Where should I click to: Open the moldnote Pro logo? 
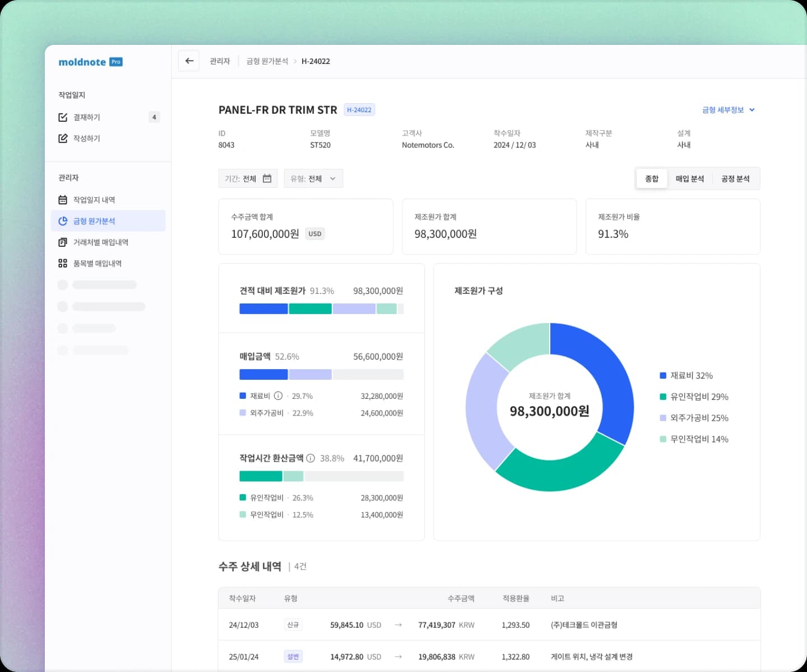[90, 62]
